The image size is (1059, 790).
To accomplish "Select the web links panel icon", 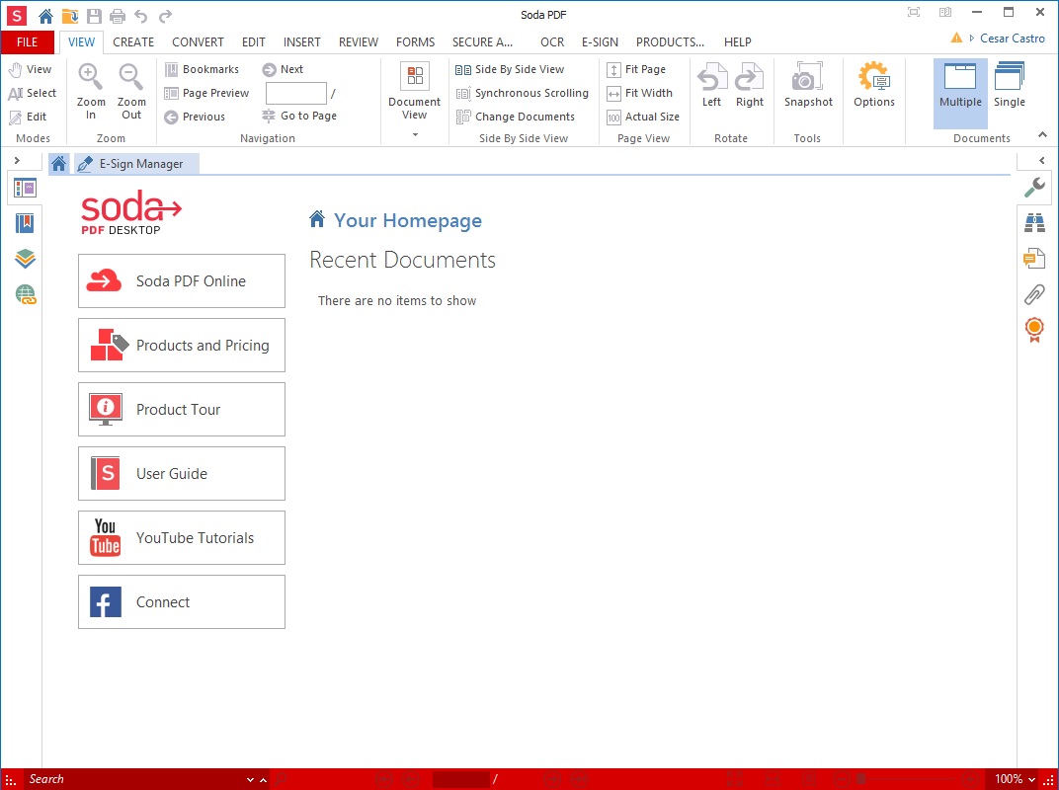I will click(x=24, y=293).
